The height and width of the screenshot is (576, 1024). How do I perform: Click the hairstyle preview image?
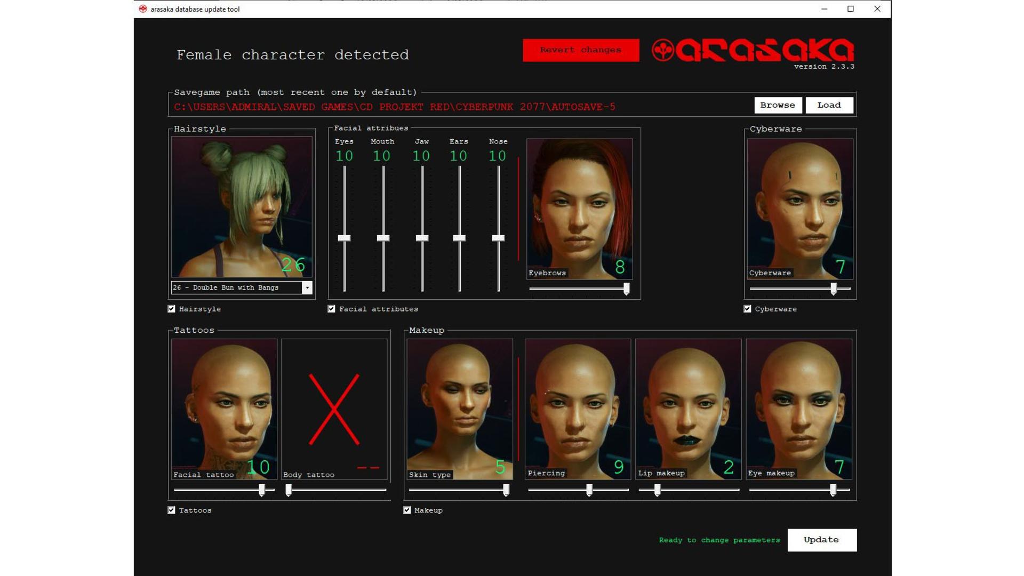pos(242,207)
